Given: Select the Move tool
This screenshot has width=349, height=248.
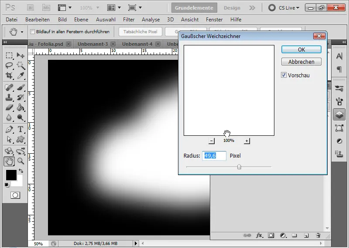Looking at the screenshot, I should 21,55.
